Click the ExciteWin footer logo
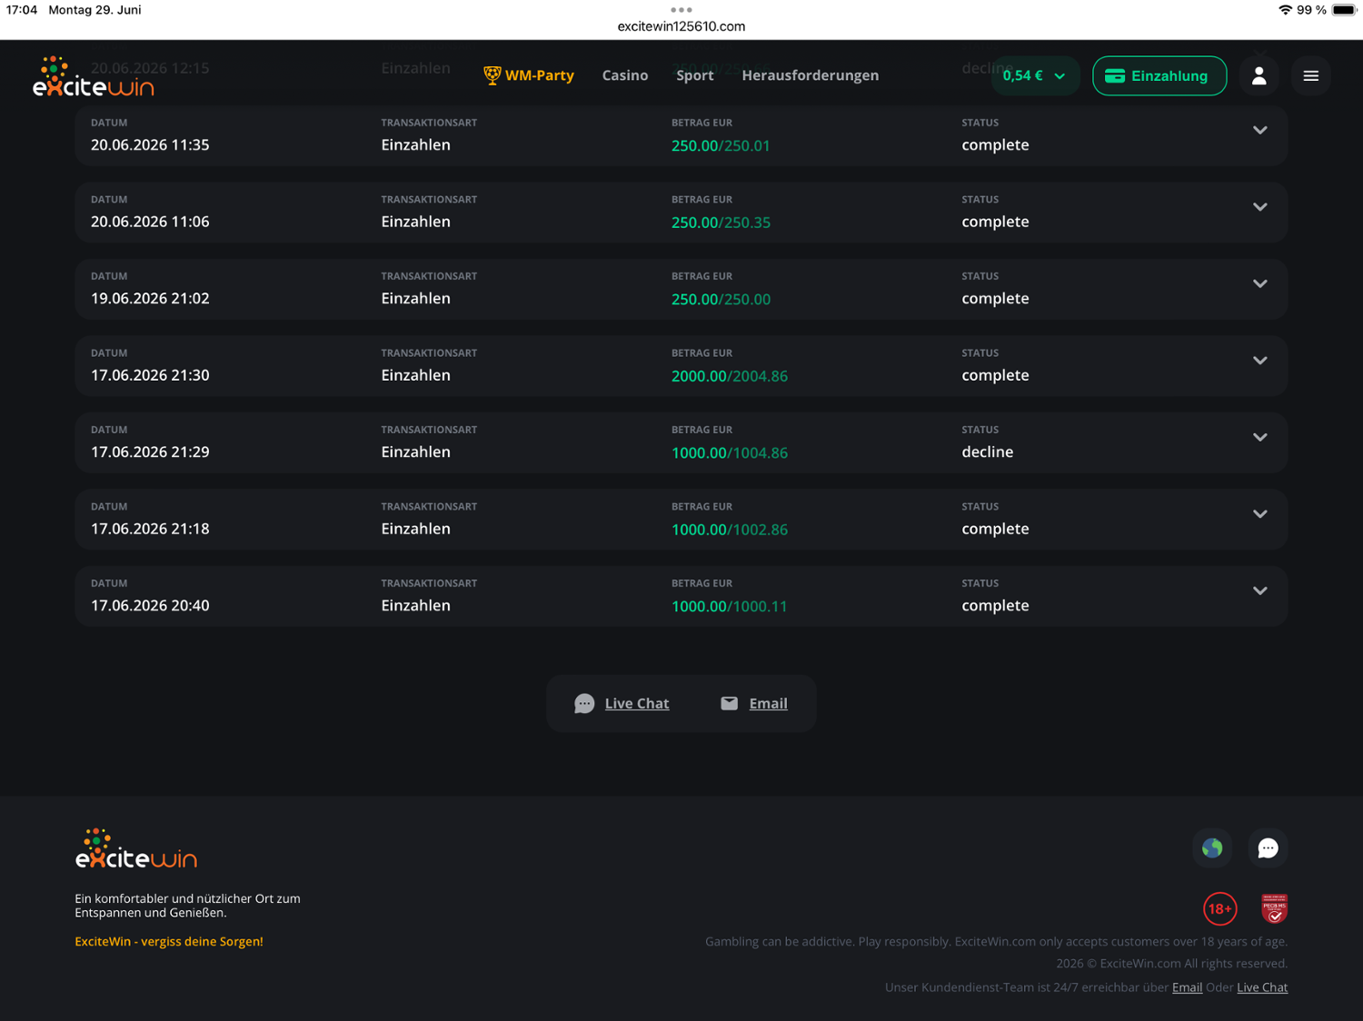The width and height of the screenshot is (1363, 1021). click(136, 848)
